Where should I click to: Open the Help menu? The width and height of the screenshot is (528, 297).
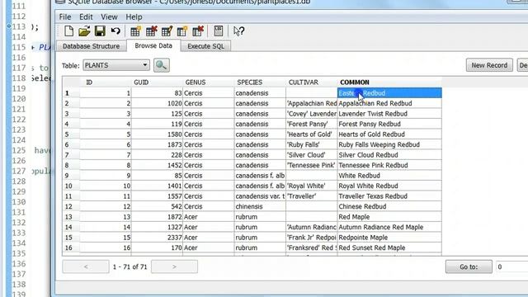[x=134, y=16]
